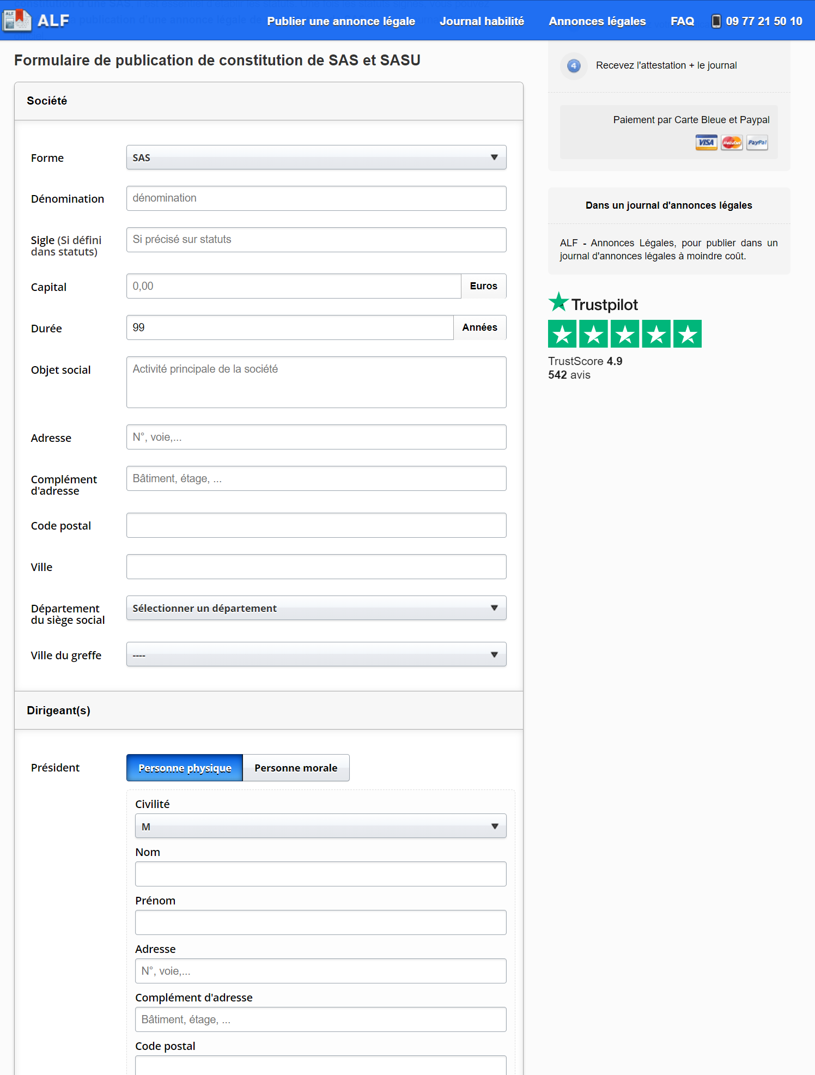Click Recevez l'attestation + le journal text
The image size is (815, 1075).
click(x=666, y=65)
